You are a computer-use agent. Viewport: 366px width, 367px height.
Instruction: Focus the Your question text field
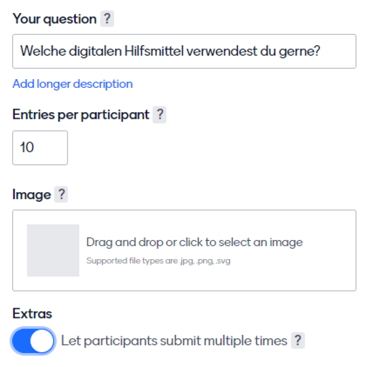tap(184, 51)
